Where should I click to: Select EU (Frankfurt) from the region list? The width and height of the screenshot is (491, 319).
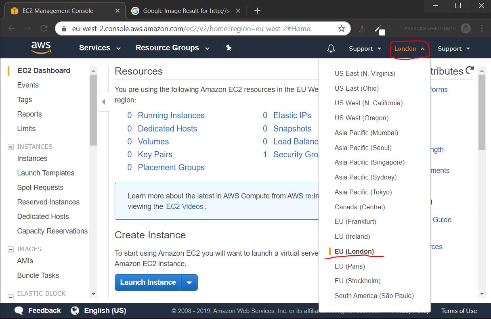pos(355,221)
